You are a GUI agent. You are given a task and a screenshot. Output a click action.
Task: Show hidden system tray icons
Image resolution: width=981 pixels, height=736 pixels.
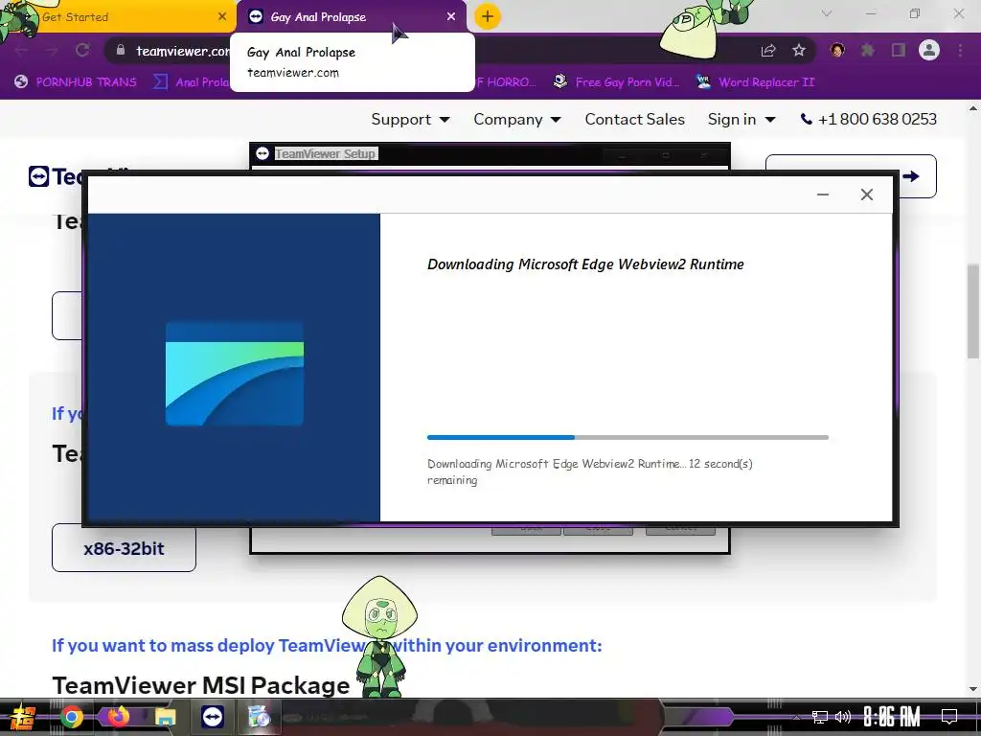(796, 717)
